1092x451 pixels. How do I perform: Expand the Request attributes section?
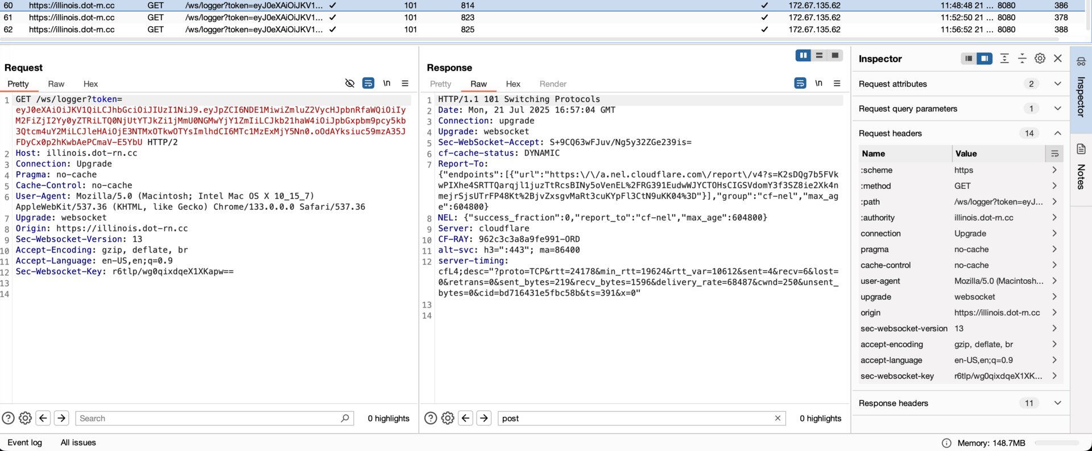[1057, 84]
